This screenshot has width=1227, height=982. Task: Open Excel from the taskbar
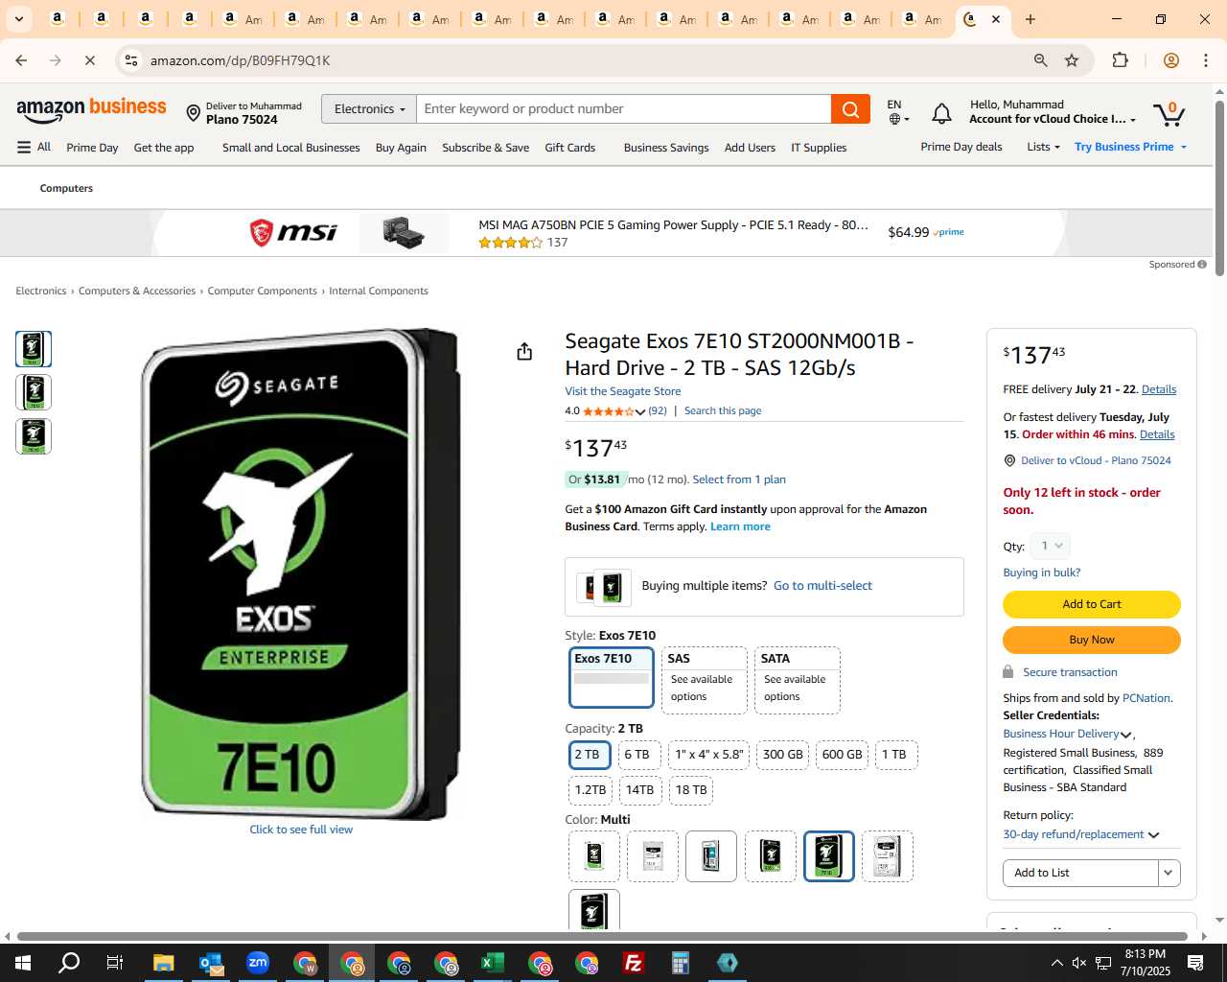point(493,963)
